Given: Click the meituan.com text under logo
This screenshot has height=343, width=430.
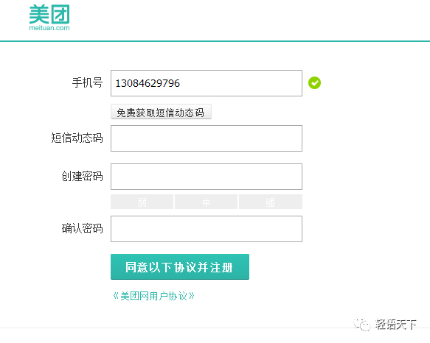Looking at the screenshot, I should [x=49, y=28].
